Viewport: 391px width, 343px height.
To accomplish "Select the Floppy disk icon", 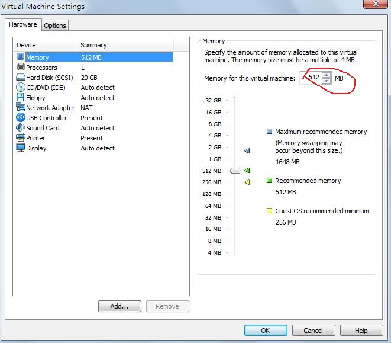I will pos(20,97).
